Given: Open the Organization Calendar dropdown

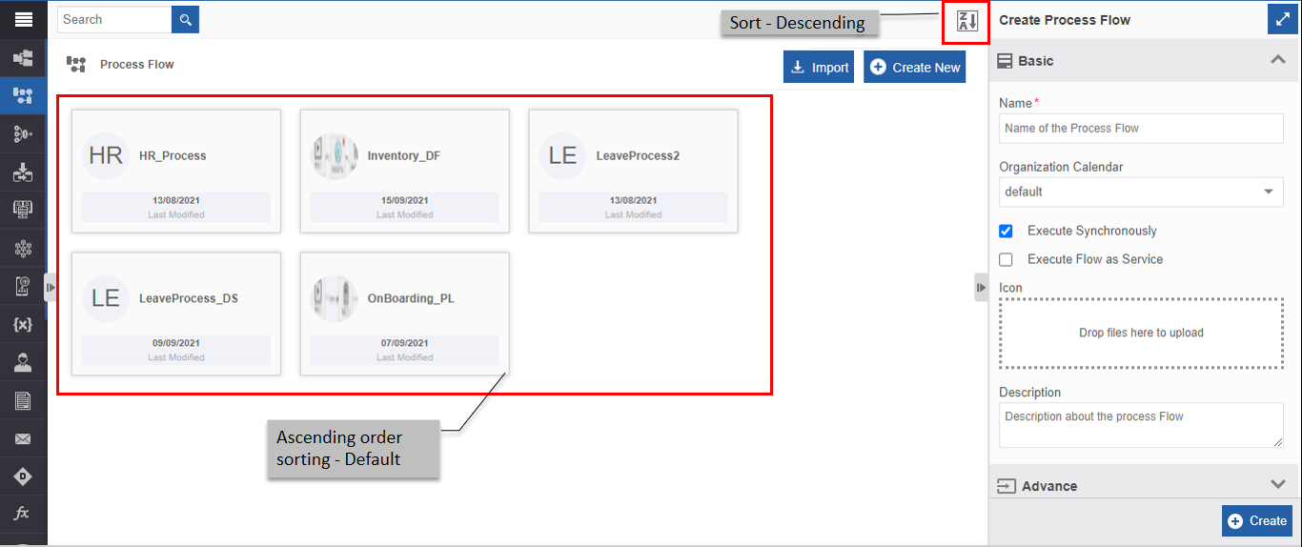Looking at the screenshot, I should (x=1141, y=192).
